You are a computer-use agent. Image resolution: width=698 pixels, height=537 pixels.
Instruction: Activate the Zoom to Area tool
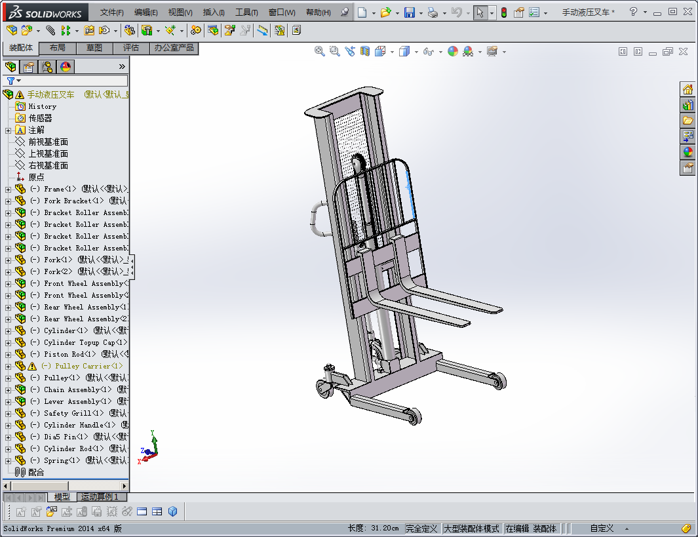click(x=334, y=51)
